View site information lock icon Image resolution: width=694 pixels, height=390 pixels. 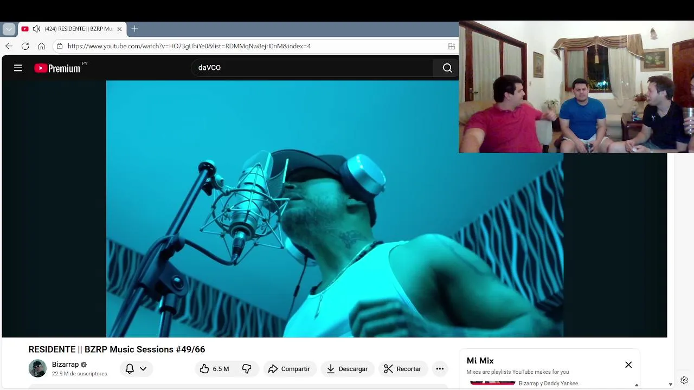click(60, 46)
